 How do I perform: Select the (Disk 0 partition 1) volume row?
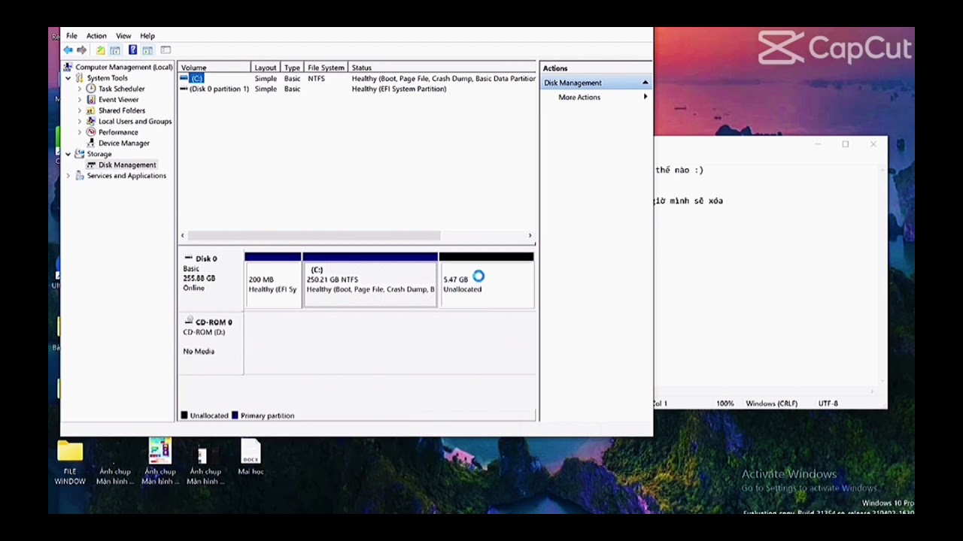tap(357, 89)
